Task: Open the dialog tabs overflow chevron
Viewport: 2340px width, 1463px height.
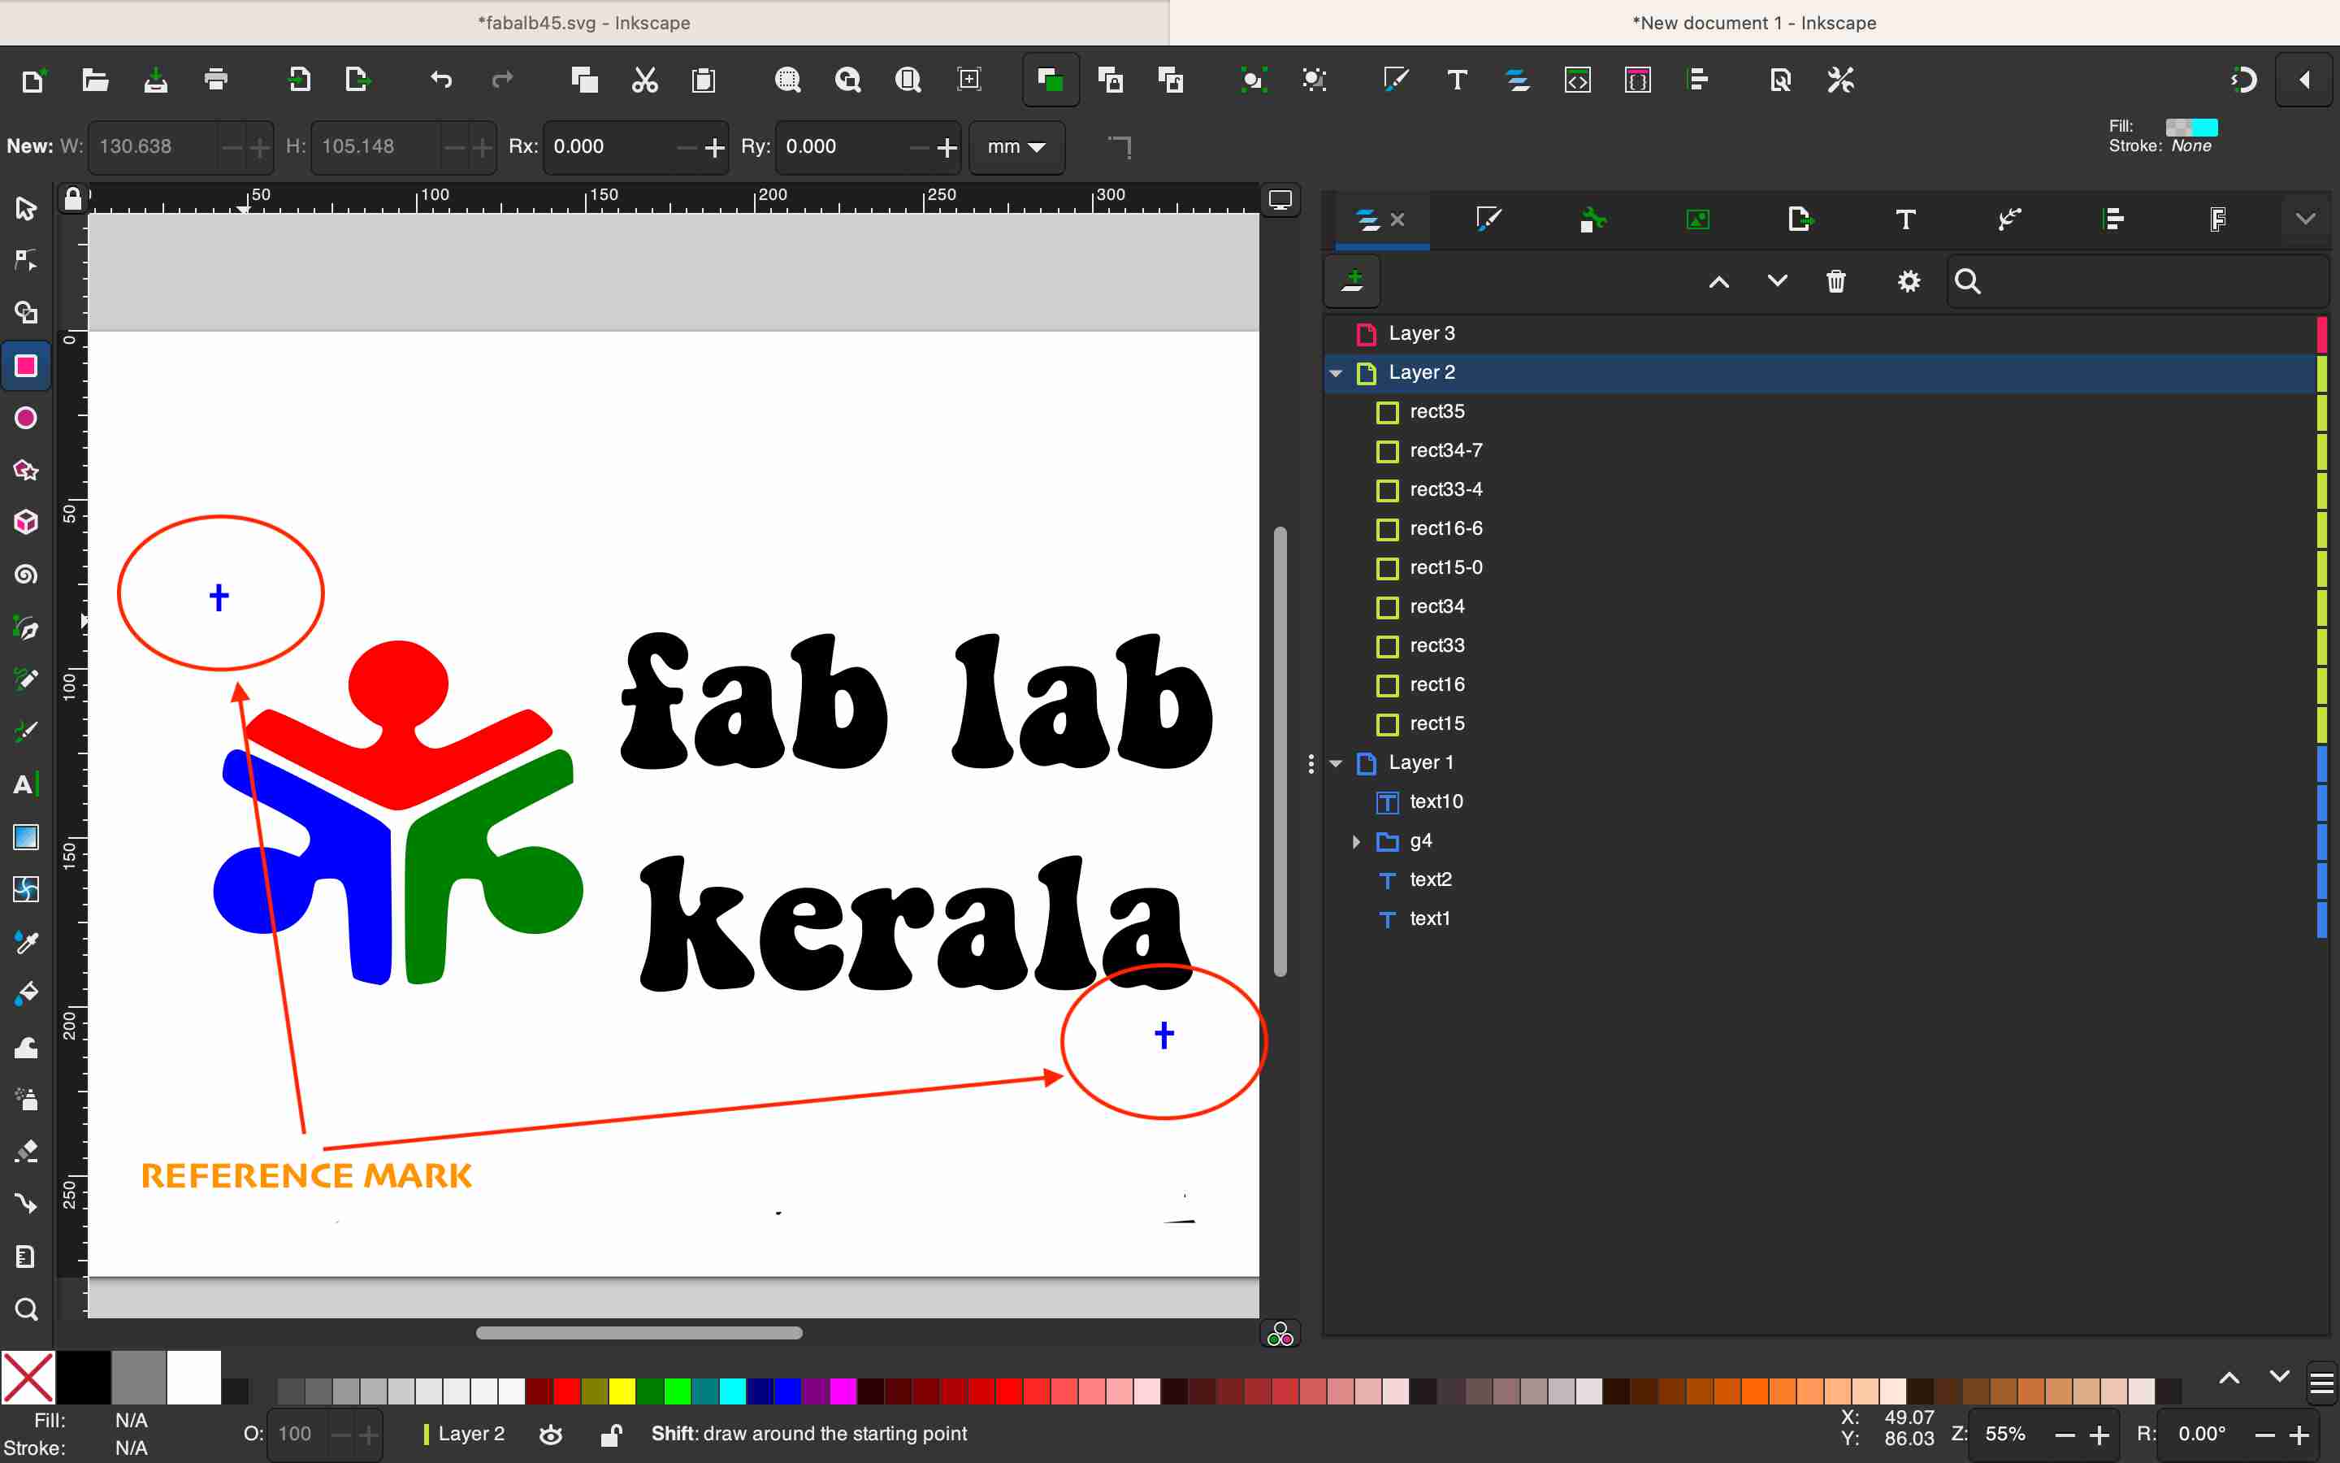Action: point(2305,219)
